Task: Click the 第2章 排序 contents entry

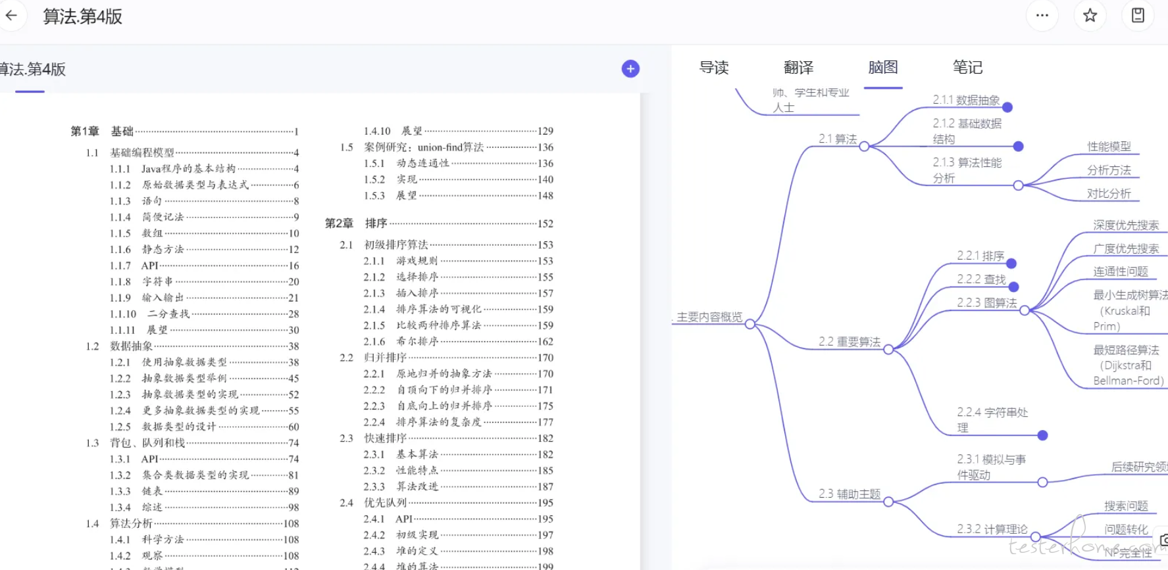Action: pyautogui.click(x=440, y=224)
